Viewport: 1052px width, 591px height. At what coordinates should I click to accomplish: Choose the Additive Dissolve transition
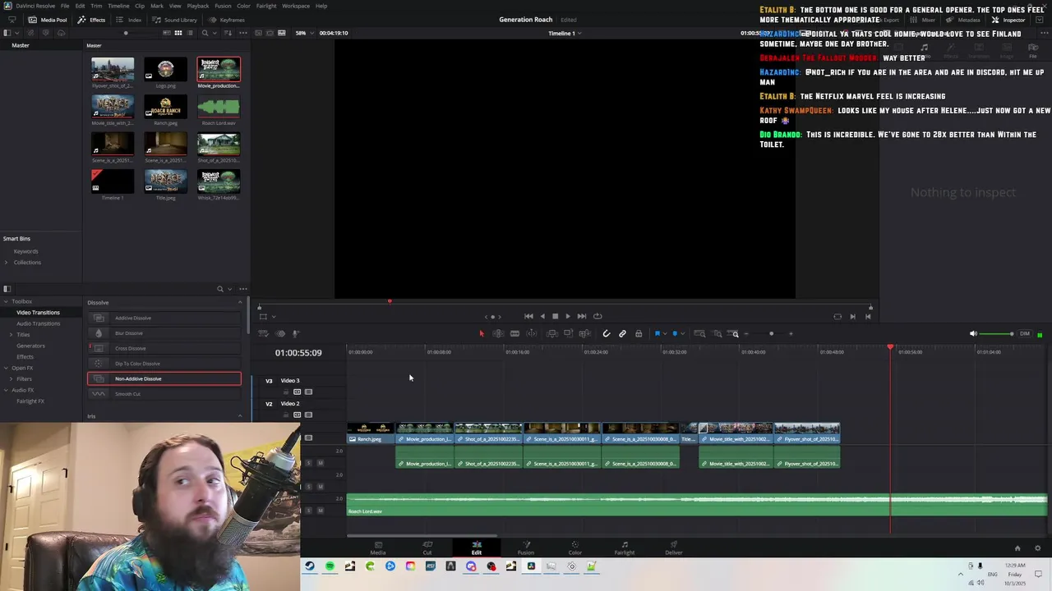(164, 318)
